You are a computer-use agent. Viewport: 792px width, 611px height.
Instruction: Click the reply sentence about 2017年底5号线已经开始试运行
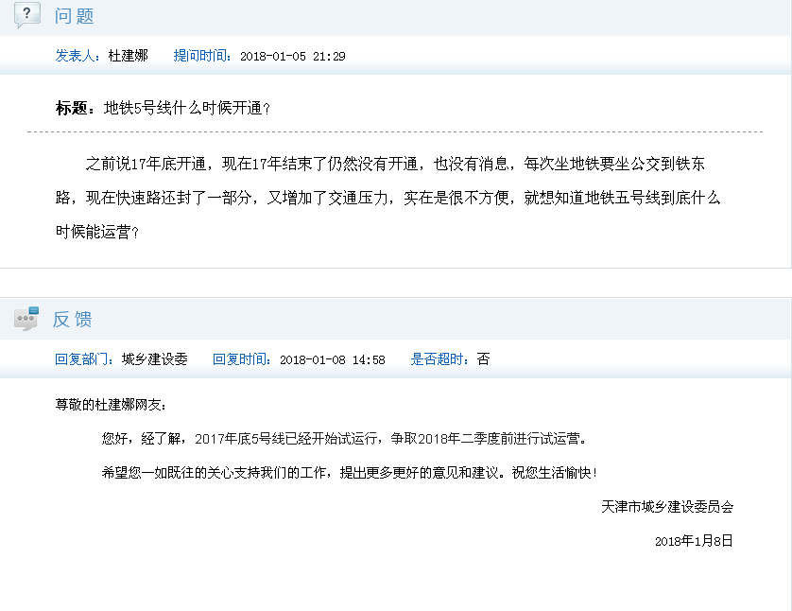(x=344, y=439)
